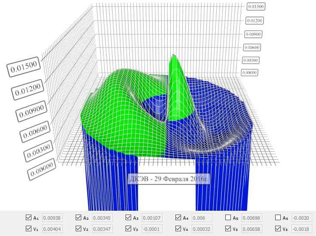
Task: Click the A₁ value field 0.00938
Action: point(52,218)
